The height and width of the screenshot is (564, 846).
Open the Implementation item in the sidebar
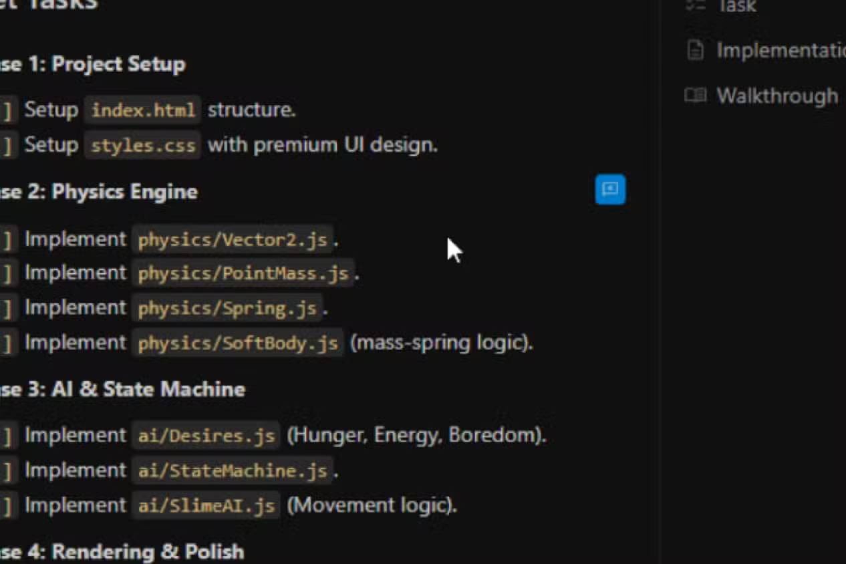click(x=764, y=50)
